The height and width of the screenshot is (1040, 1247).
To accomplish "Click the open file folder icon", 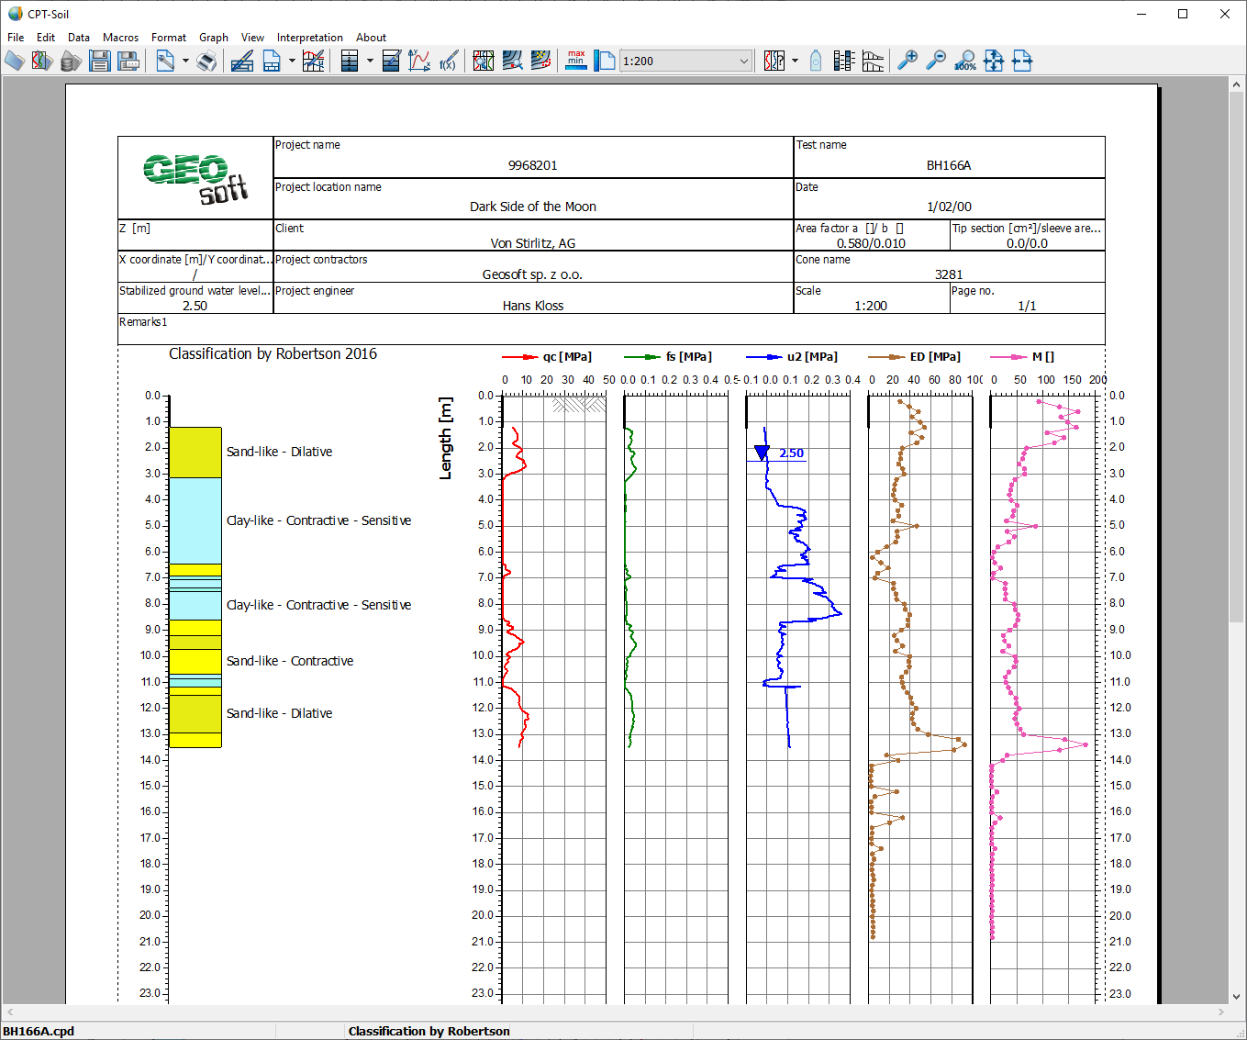I will pos(15,62).
